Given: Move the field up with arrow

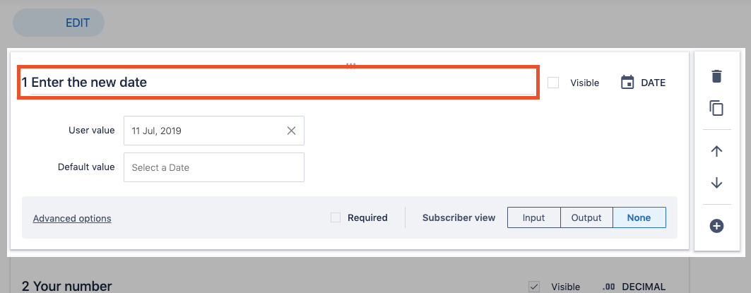Looking at the screenshot, I should (x=716, y=151).
